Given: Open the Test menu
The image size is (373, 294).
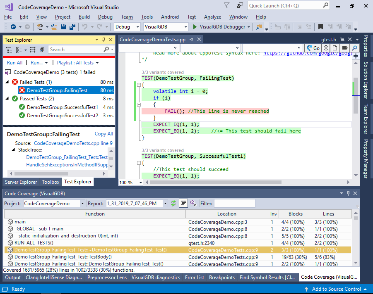Looking at the screenshot, I should (191, 17).
